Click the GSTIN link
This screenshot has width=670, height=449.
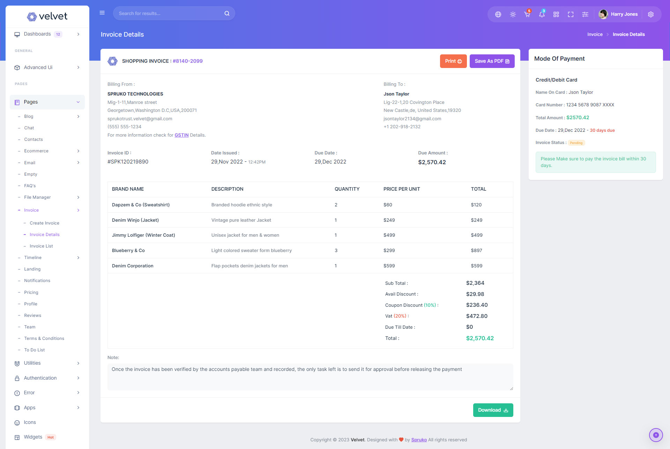click(181, 135)
